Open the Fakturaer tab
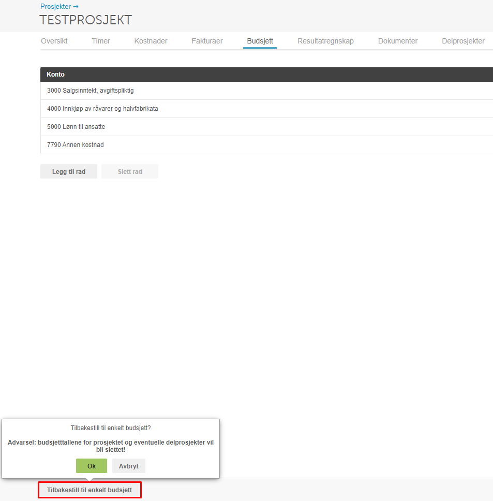Image resolution: width=493 pixels, height=501 pixels. tap(207, 41)
